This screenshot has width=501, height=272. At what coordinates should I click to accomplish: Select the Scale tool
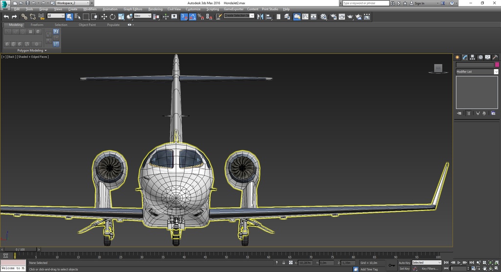coord(121,17)
